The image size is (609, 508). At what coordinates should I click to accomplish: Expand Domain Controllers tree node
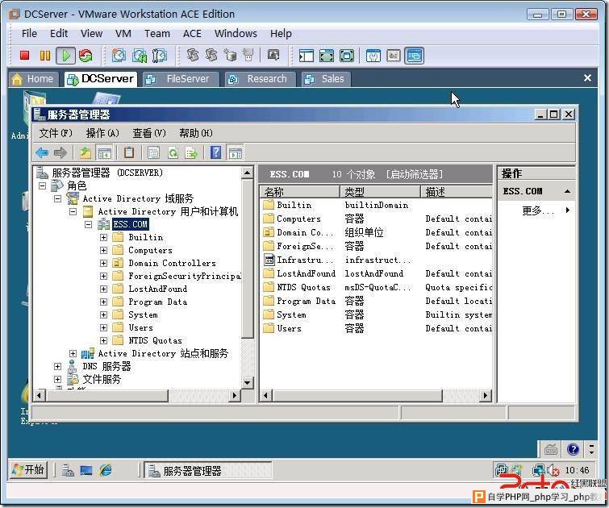pyautogui.click(x=104, y=263)
